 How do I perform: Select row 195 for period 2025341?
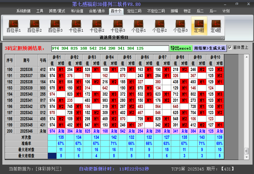[26, 100]
